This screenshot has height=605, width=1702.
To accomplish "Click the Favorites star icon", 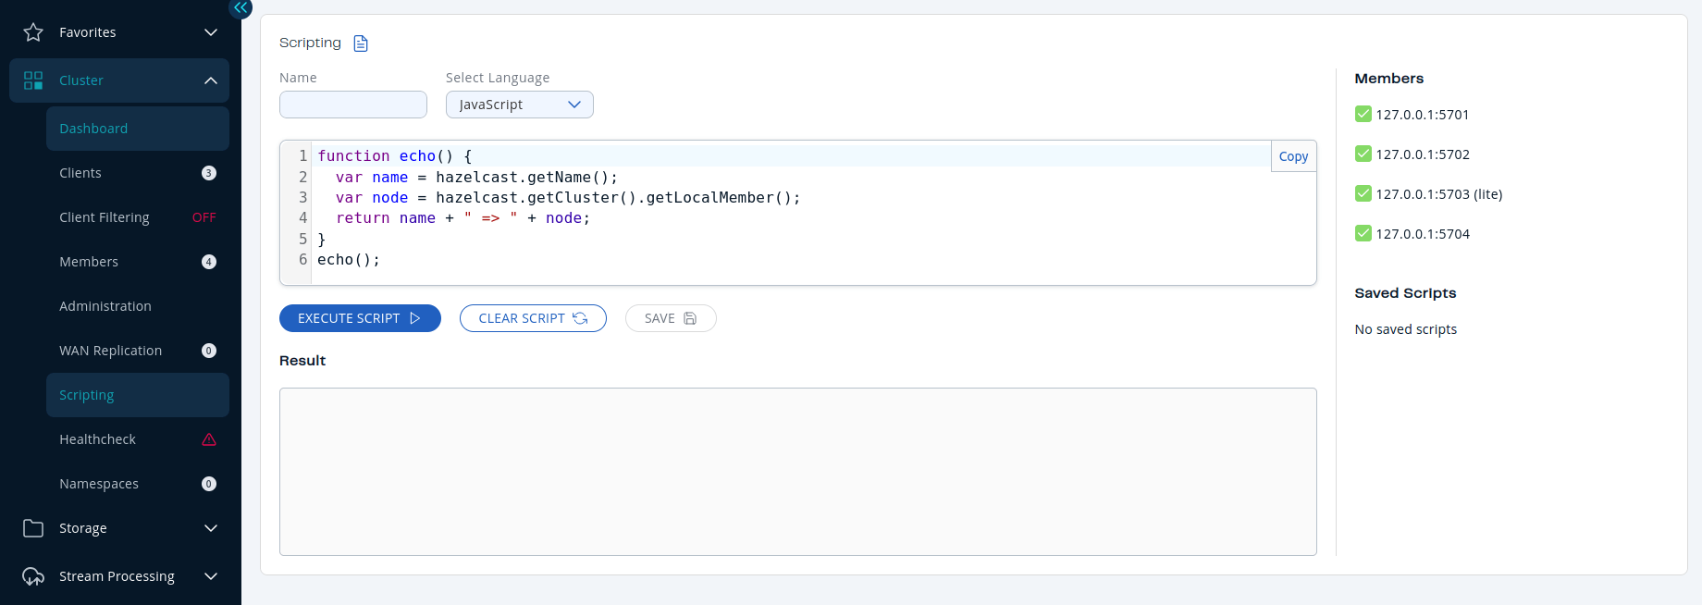I will [x=33, y=32].
